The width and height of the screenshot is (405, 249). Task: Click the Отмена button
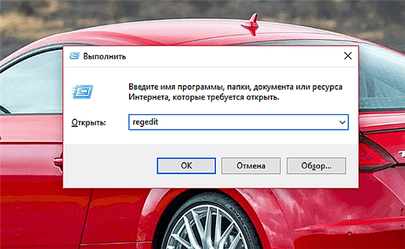[251, 165]
